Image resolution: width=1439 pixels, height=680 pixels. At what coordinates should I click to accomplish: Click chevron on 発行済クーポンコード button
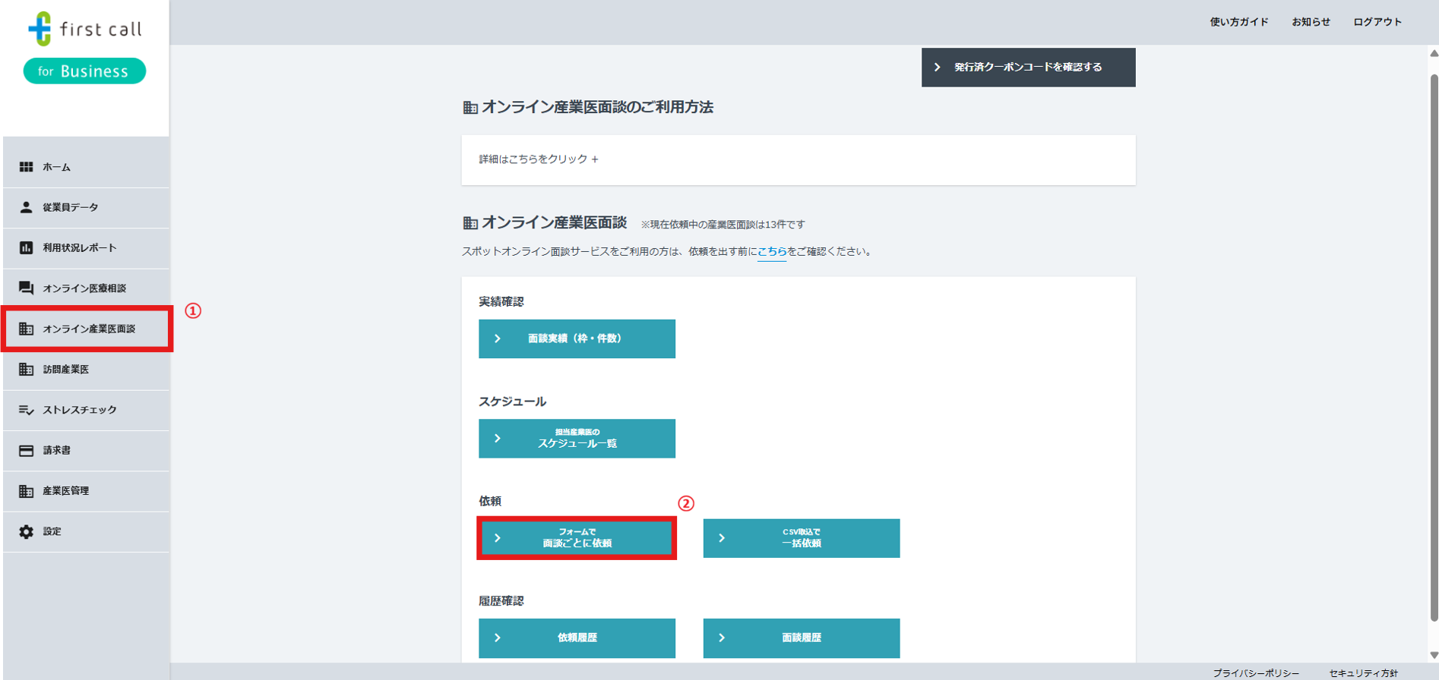[938, 67]
